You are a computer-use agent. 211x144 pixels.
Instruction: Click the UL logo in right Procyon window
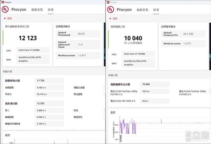pos(111,10)
